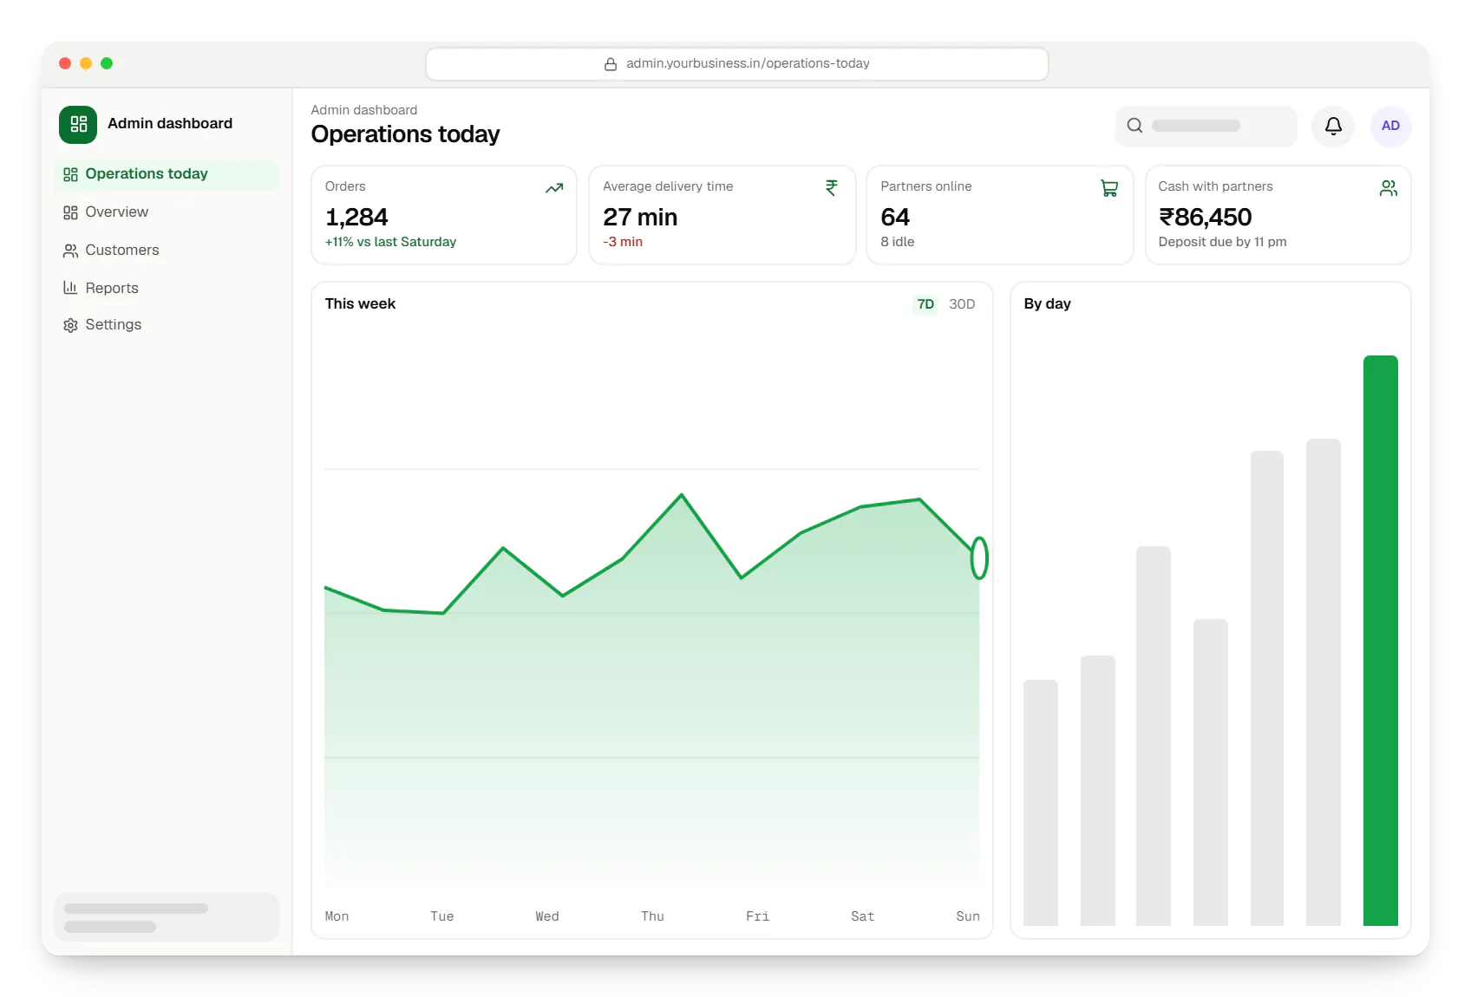Open the Average delivery time card
This screenshot has width=1471, height=997.
tap(722, 215)
